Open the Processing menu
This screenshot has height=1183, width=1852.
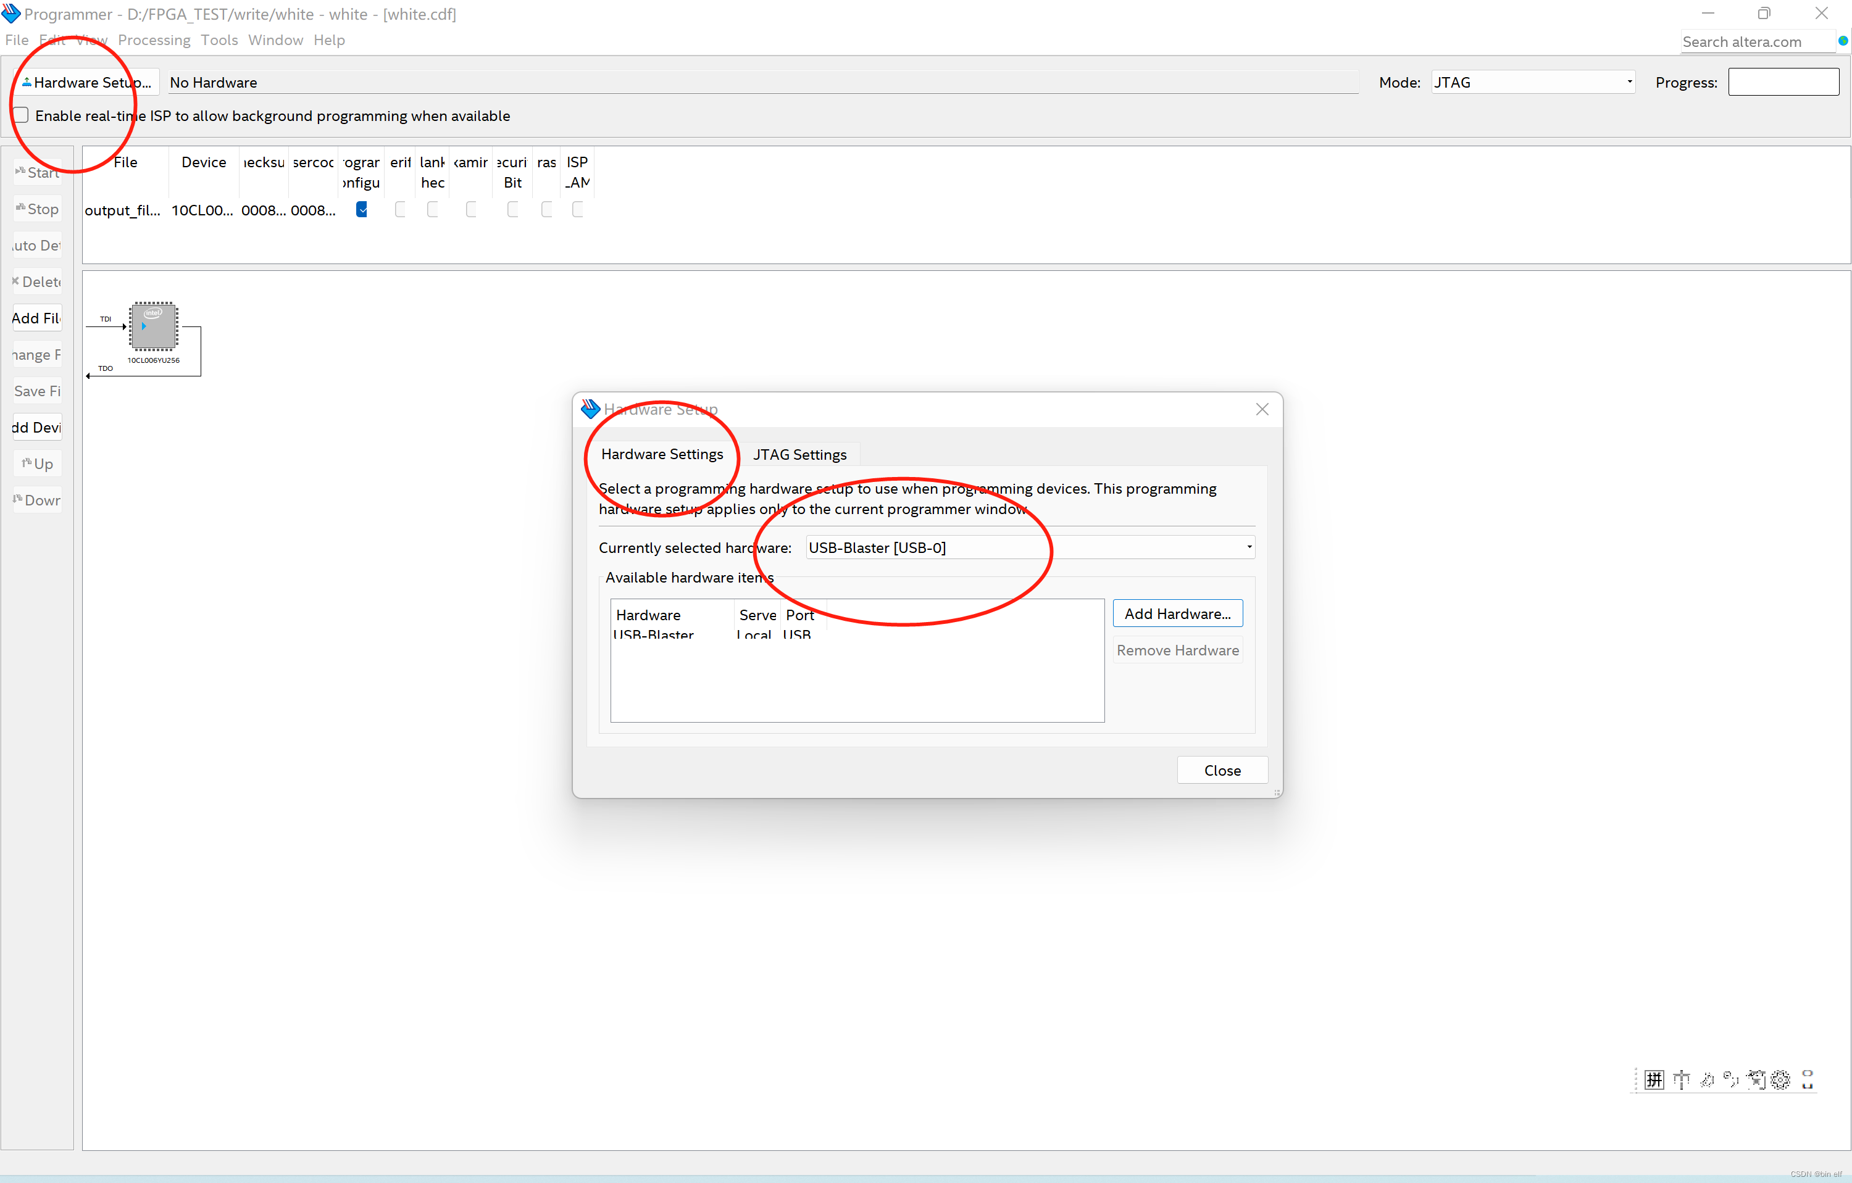click(x=154, y=40)
